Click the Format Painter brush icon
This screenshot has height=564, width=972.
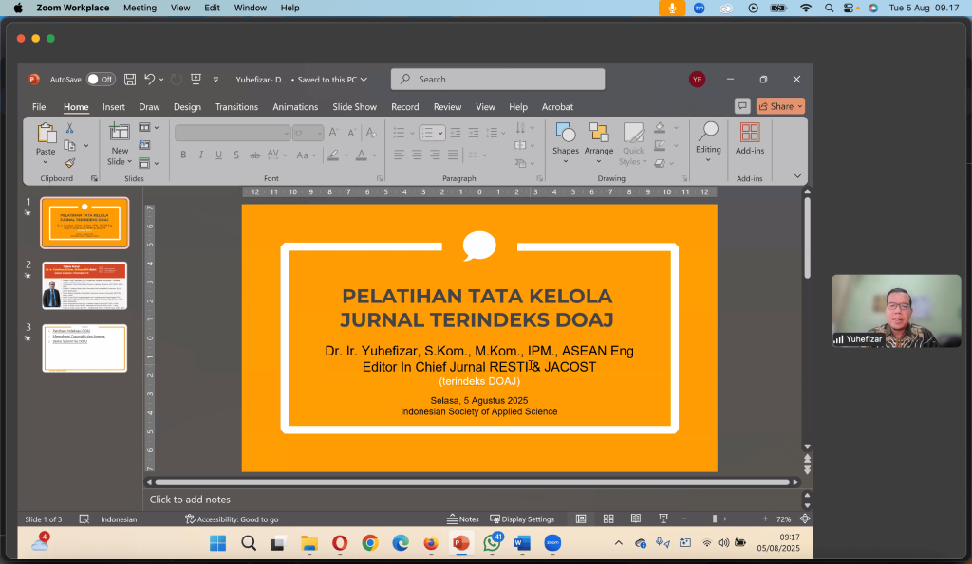point(69,163)
